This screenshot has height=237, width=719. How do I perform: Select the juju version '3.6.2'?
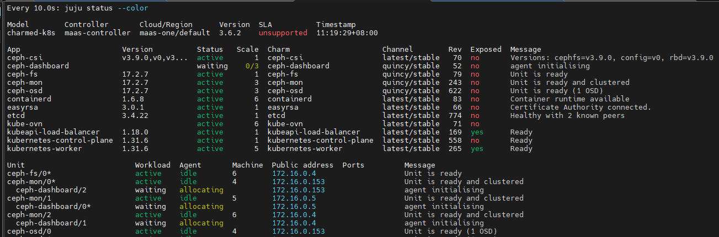click(x=230, y=33)
